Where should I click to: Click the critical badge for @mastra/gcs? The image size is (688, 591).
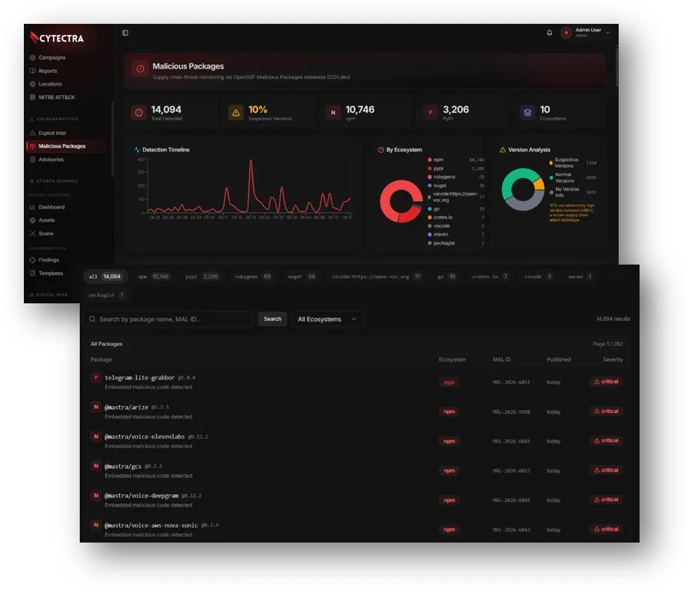606,470
